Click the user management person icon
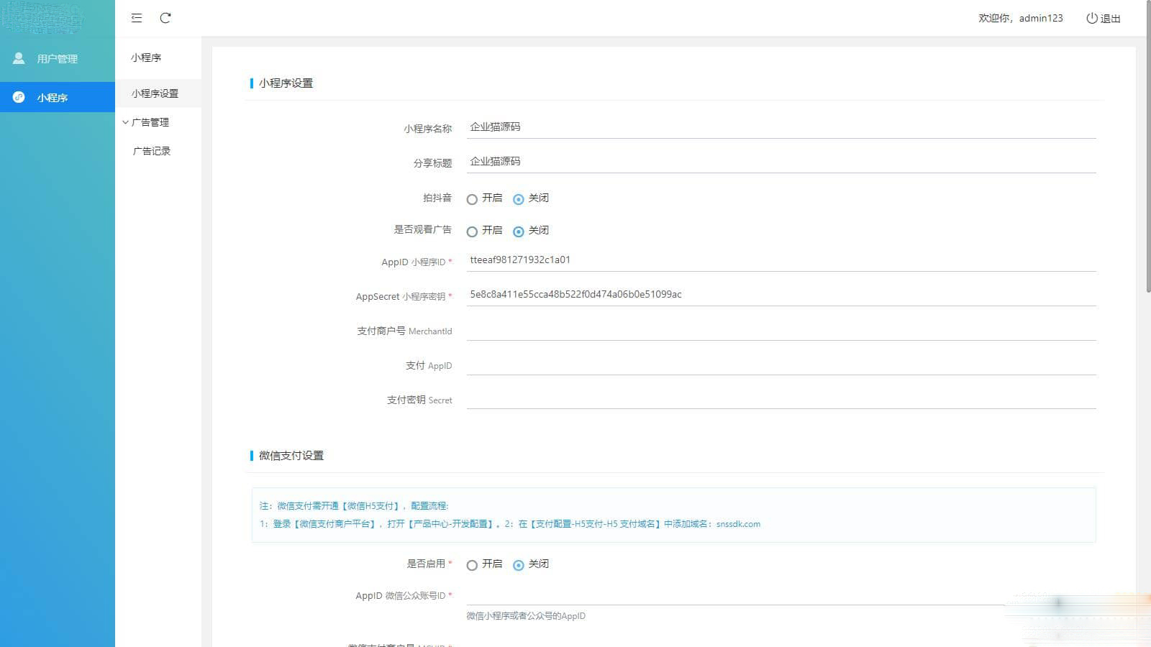The width and height of the screenshot is (1151, 647). point(19,58)
